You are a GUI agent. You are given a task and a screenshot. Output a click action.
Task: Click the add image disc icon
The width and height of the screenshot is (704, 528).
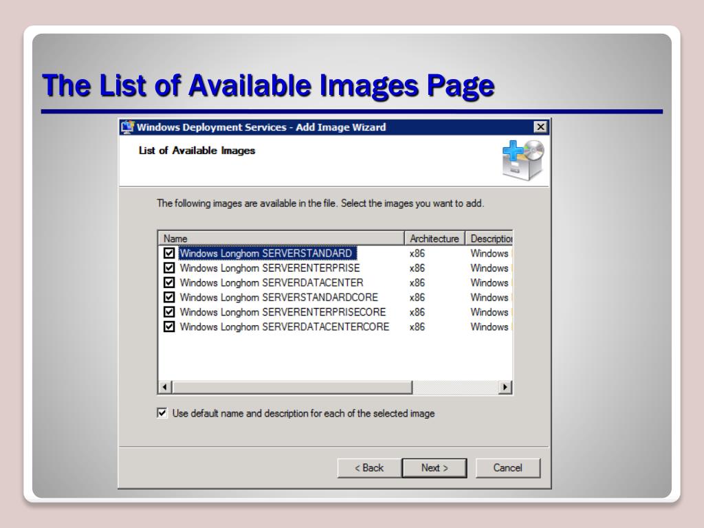(x=523, y=159)
